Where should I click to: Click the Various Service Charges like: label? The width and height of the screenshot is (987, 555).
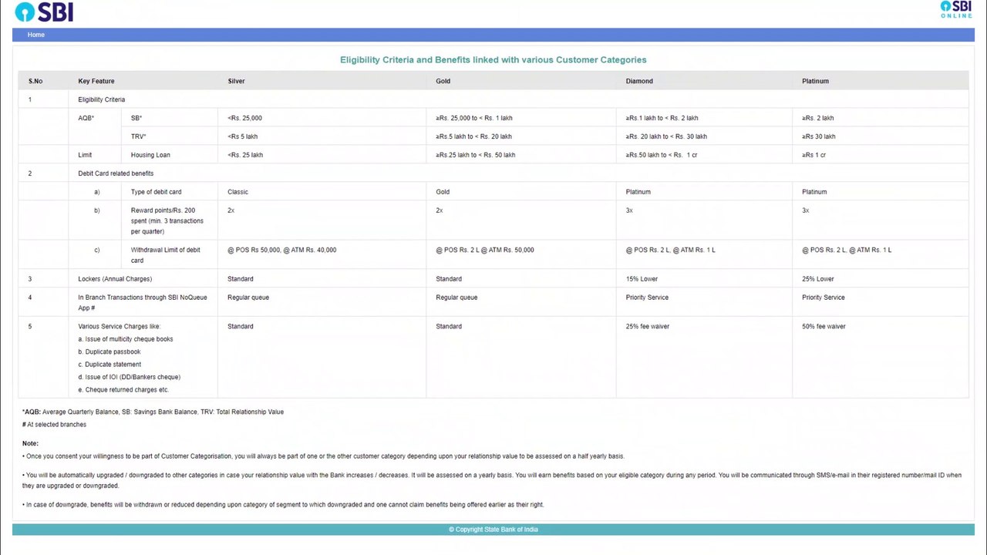click(x=119, y=327)
